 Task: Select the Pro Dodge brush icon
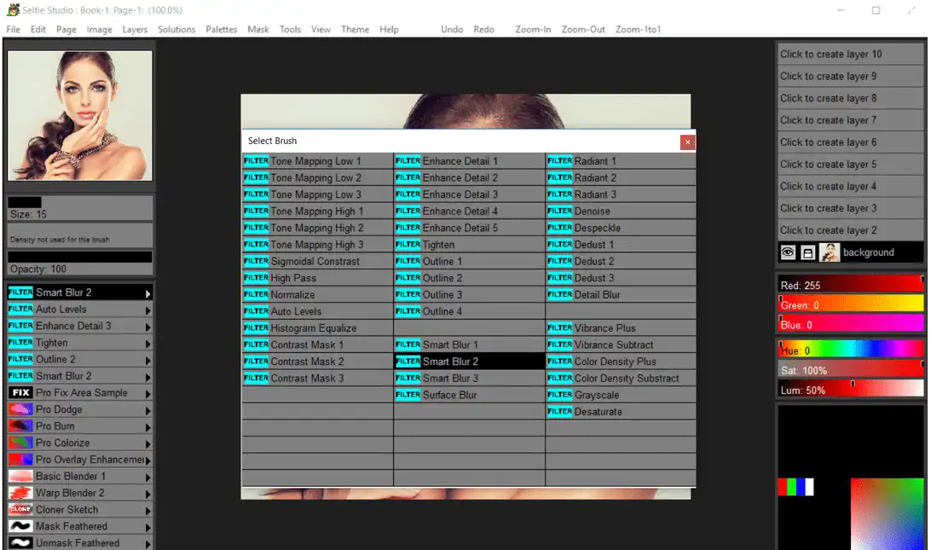tap(20, 409)
